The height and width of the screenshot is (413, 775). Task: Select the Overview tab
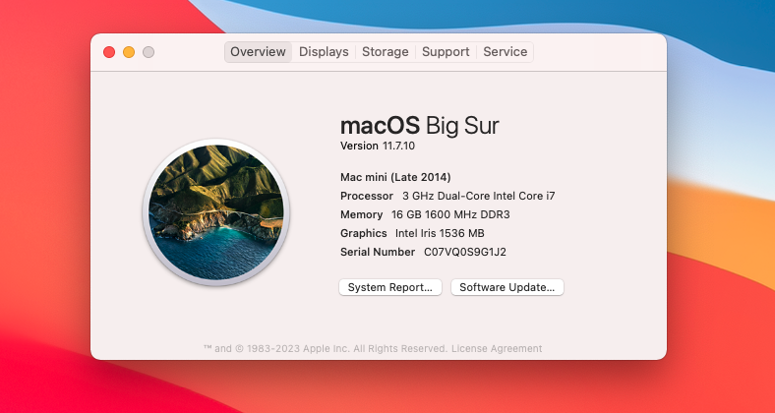pyautogui.click(x=258, y=52)
